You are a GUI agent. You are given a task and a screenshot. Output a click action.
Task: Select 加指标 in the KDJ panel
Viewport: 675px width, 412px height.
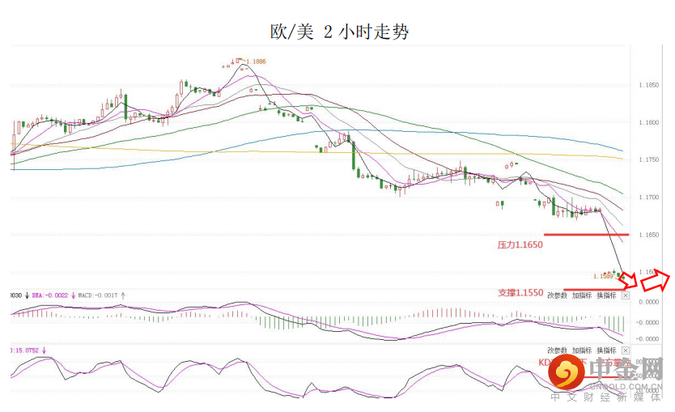(x=582, y=350)
